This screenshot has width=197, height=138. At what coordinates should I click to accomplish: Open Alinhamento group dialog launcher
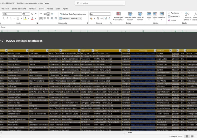pos(87,23)
